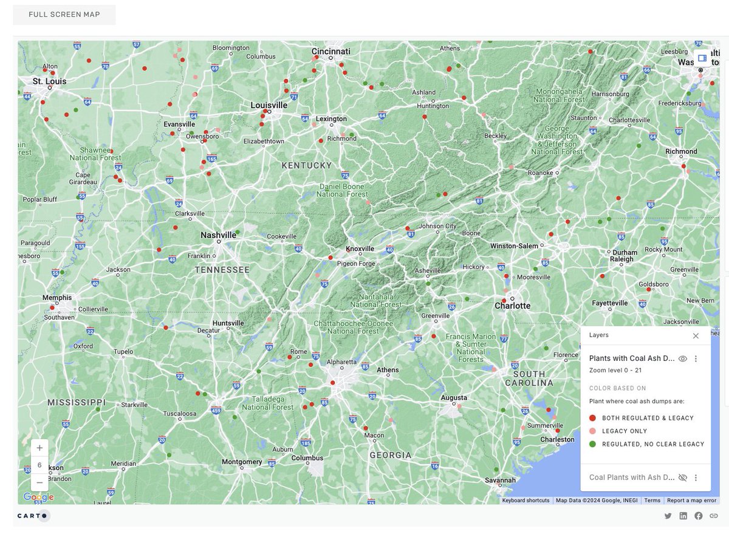
Task: Show the Coal Plants with Ash layer
Action: [x=682, y=477]
